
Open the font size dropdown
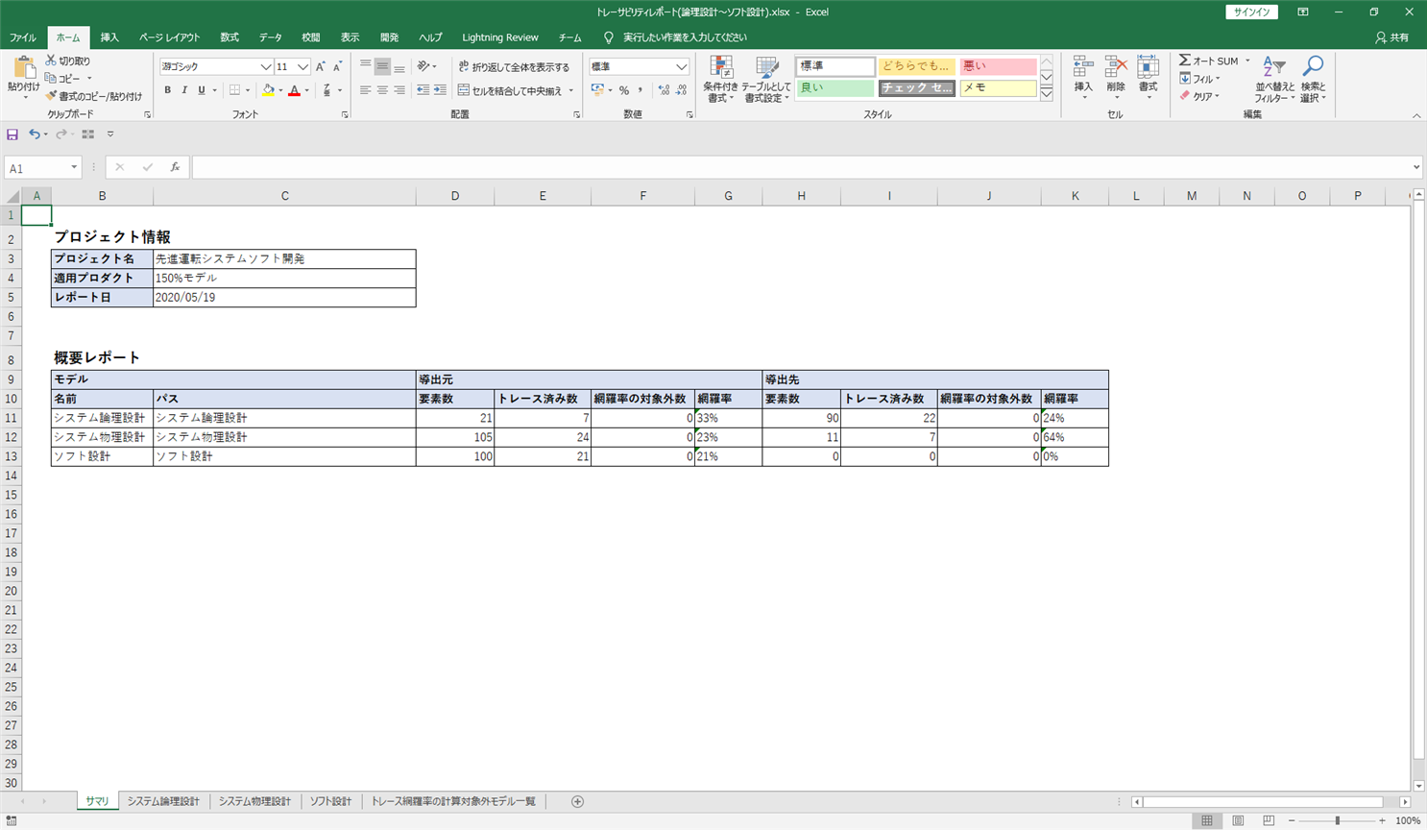point(302,67)
